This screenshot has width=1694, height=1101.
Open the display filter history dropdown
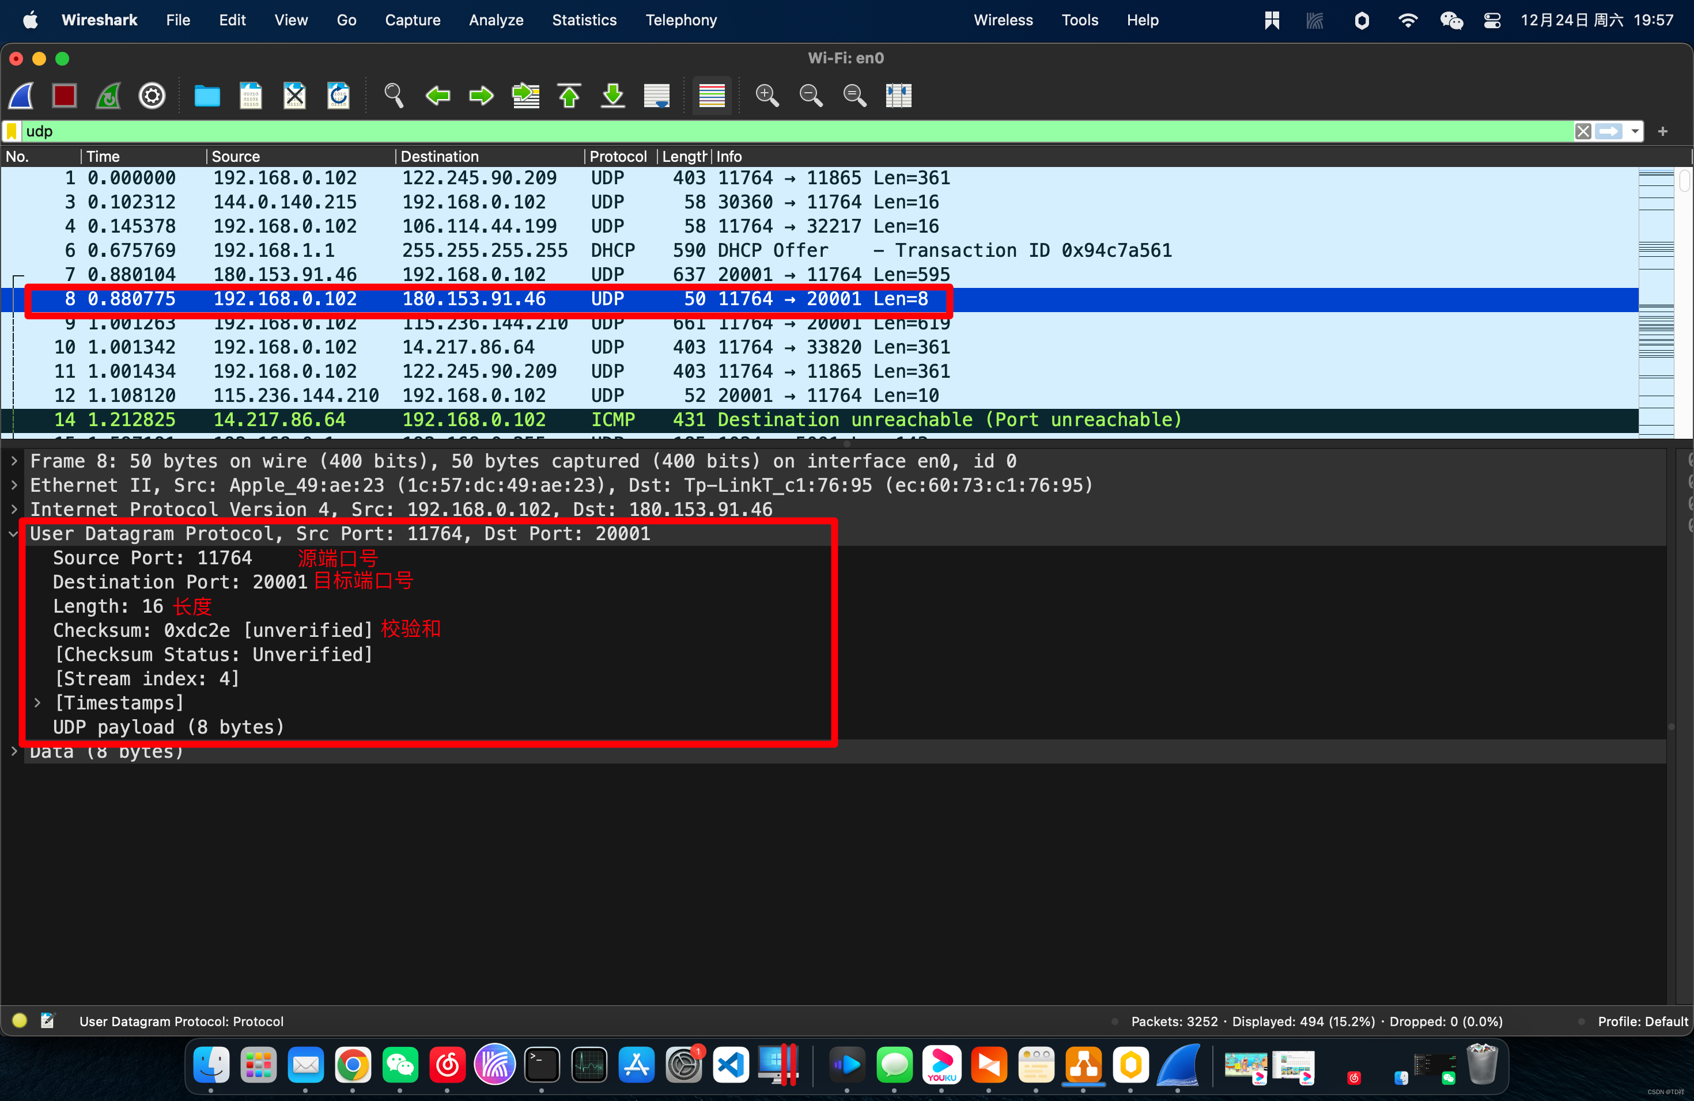click(x=1635, y=131)
